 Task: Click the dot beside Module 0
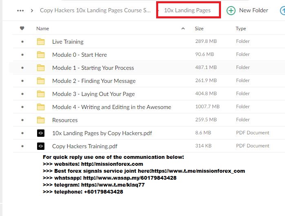(x=22, y=55)
